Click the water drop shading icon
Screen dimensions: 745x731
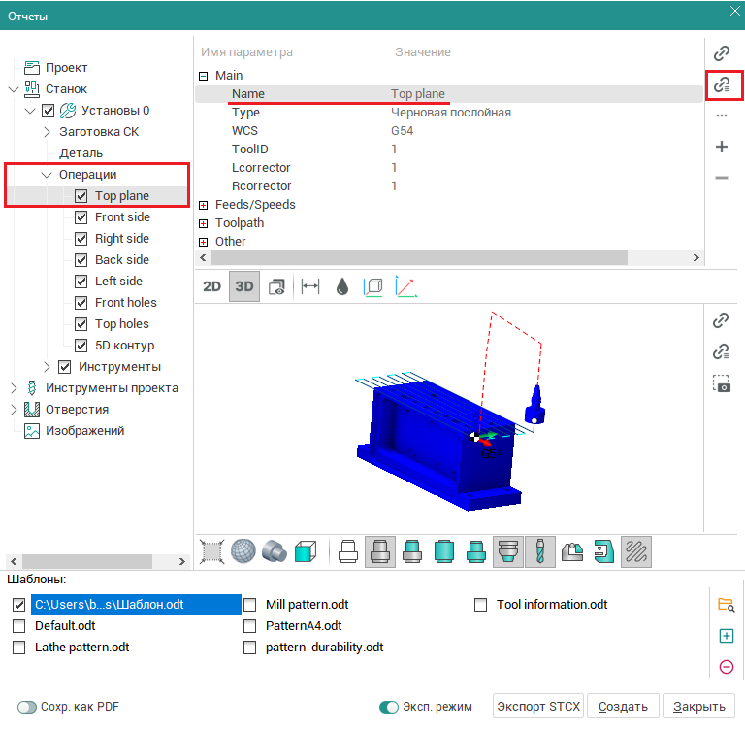coord(341,286)
